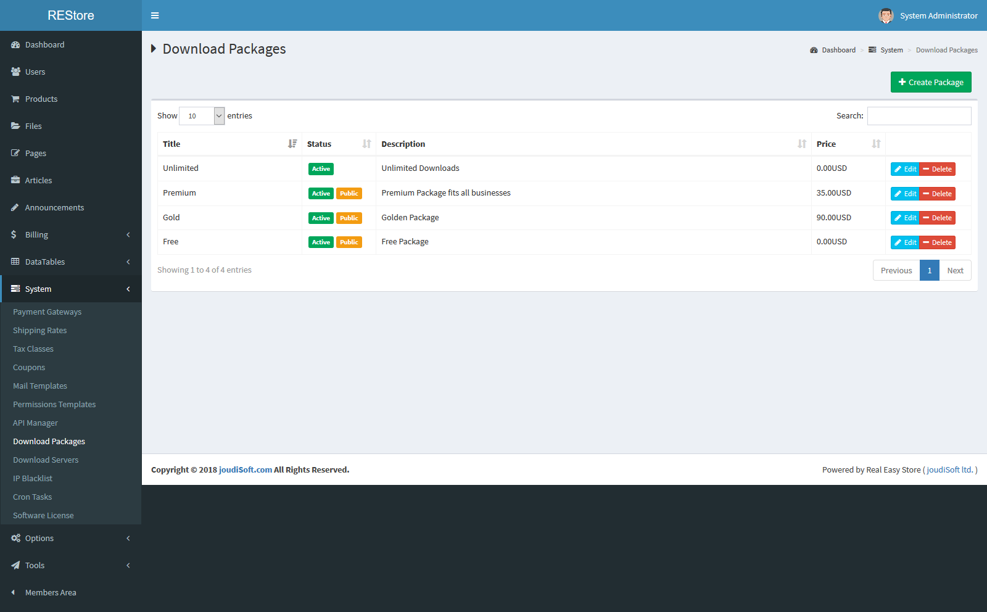Delete the Gold package
The image size is (987, 612).
(x=937, y=218)
